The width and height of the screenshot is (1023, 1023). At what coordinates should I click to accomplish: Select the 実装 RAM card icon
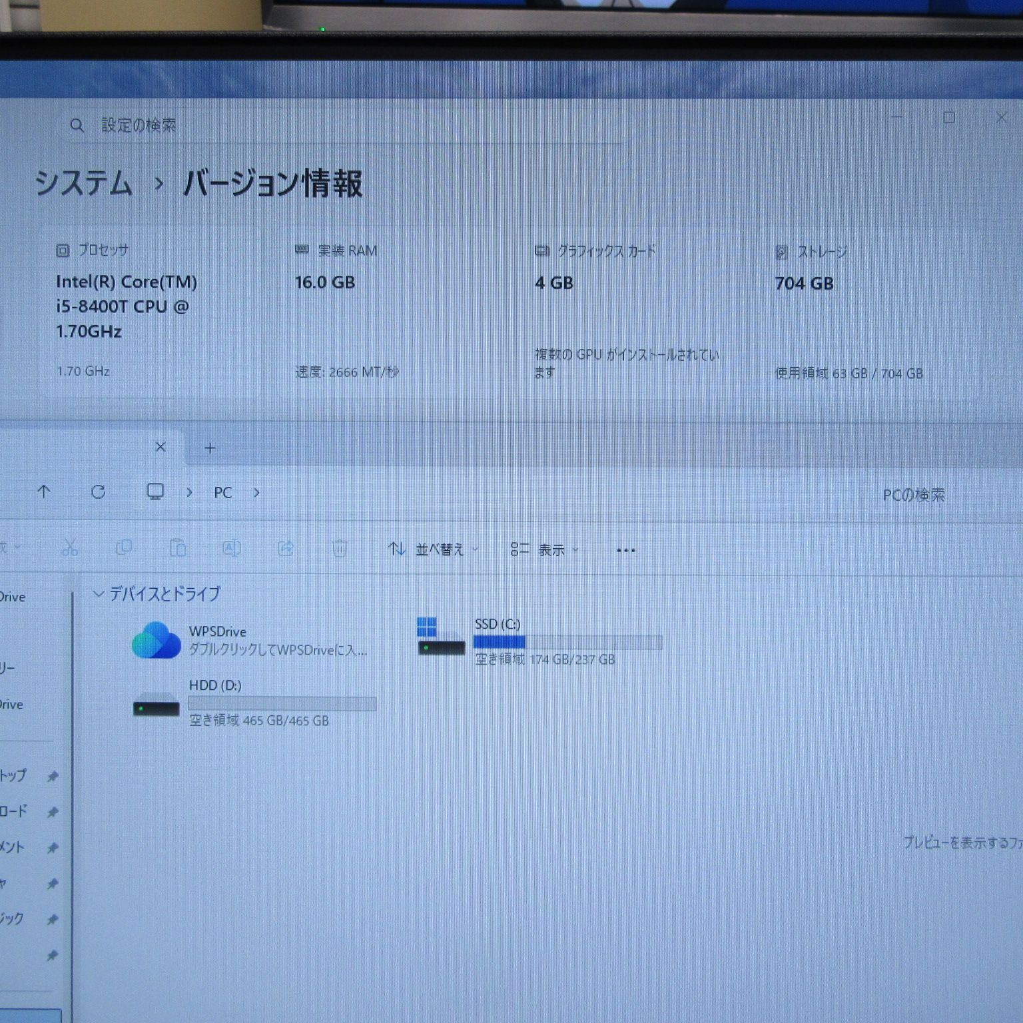click(x=302, y=250)
